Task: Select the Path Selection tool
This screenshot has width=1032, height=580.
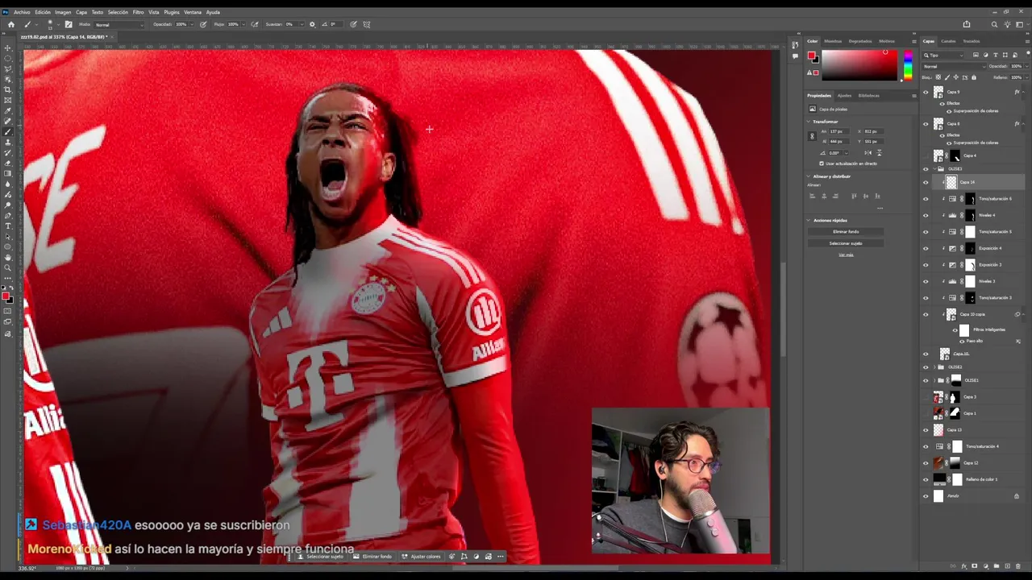Action: click(8, 237)
